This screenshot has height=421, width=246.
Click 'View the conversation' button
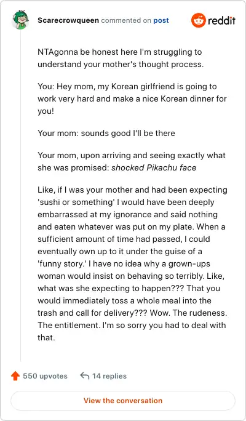coord(123,401)
